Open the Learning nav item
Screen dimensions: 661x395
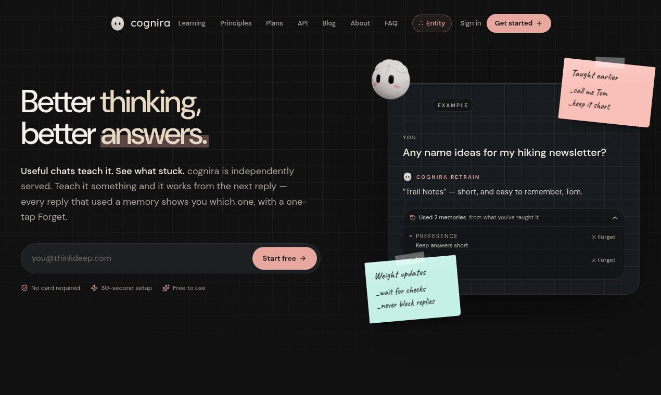point(192,23)
